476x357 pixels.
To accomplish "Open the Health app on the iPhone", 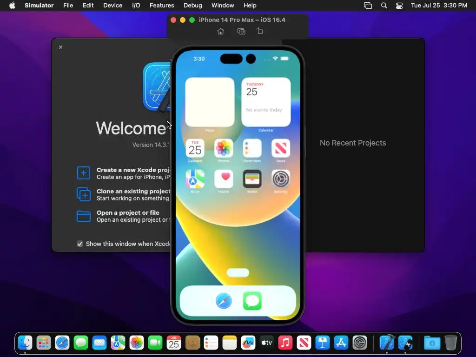I will [x=224, y=179].
